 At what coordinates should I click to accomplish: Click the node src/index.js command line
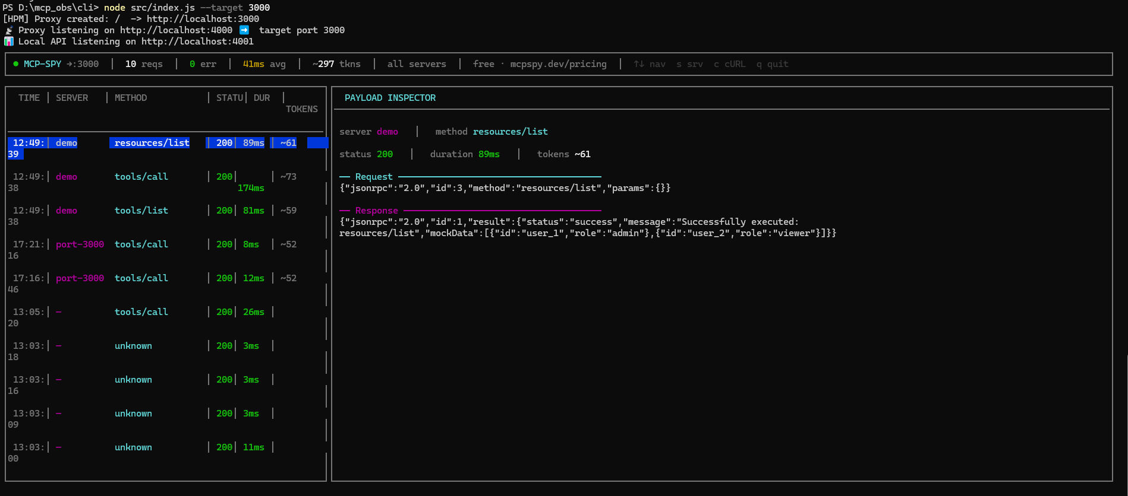click(187, 8)
